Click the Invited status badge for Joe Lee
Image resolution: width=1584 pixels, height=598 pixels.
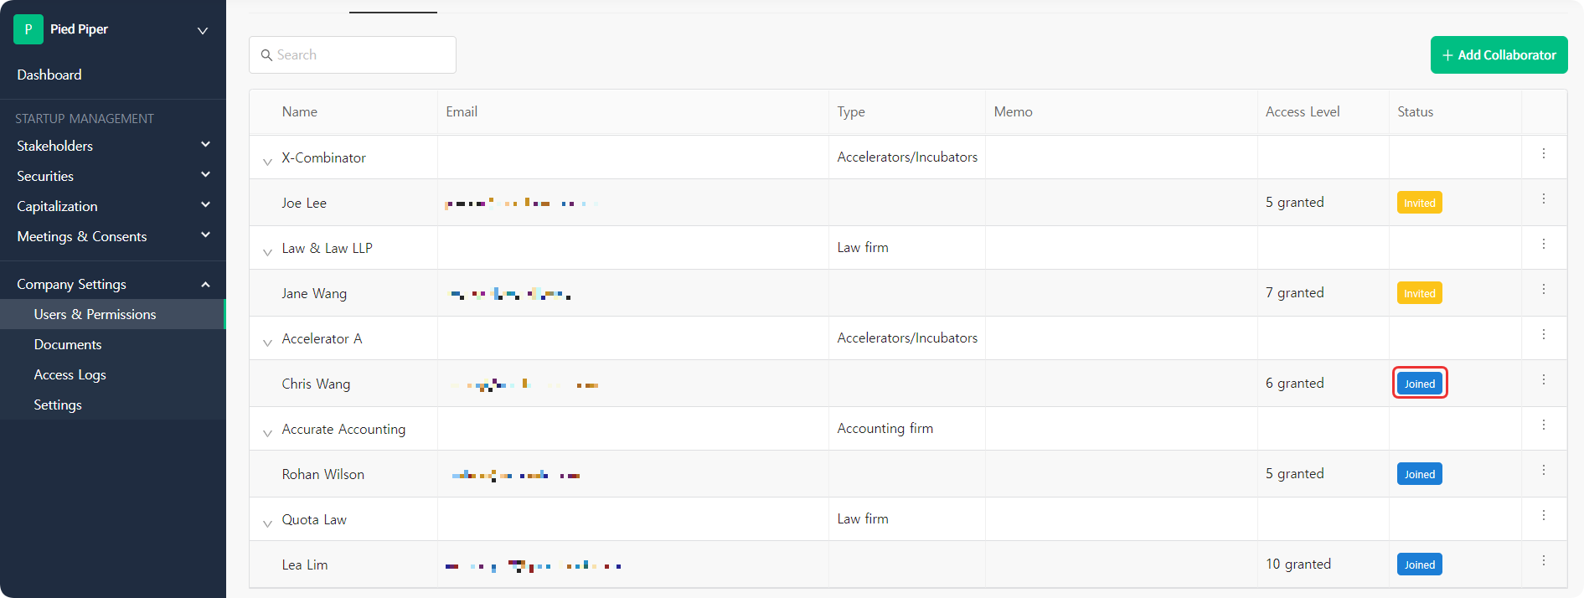1419,203
